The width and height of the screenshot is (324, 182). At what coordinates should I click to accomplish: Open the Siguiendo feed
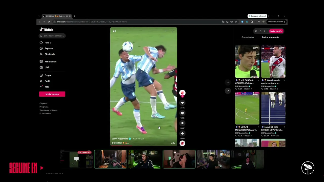[x=47, y=54]
